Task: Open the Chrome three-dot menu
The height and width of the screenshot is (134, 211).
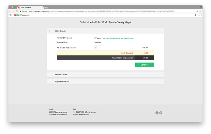Action: [201, 11]
